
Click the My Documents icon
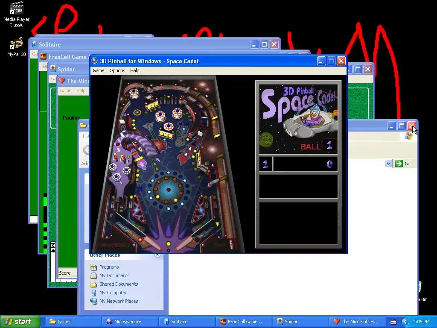[93, 275]
